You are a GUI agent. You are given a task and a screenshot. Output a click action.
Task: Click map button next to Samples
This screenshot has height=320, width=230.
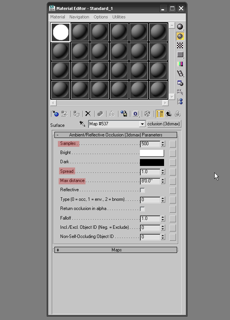pos(173,144)
